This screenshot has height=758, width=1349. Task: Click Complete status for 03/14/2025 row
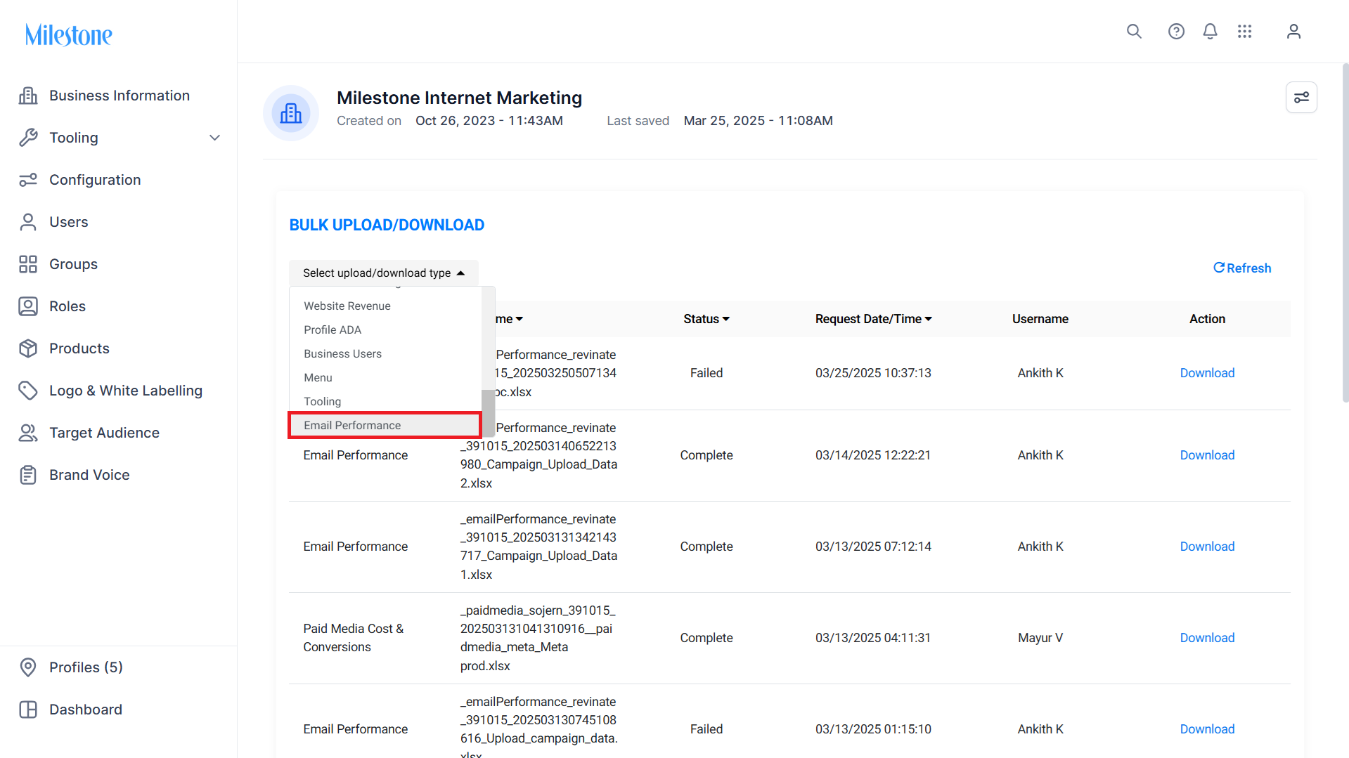(x=706, y=455)
